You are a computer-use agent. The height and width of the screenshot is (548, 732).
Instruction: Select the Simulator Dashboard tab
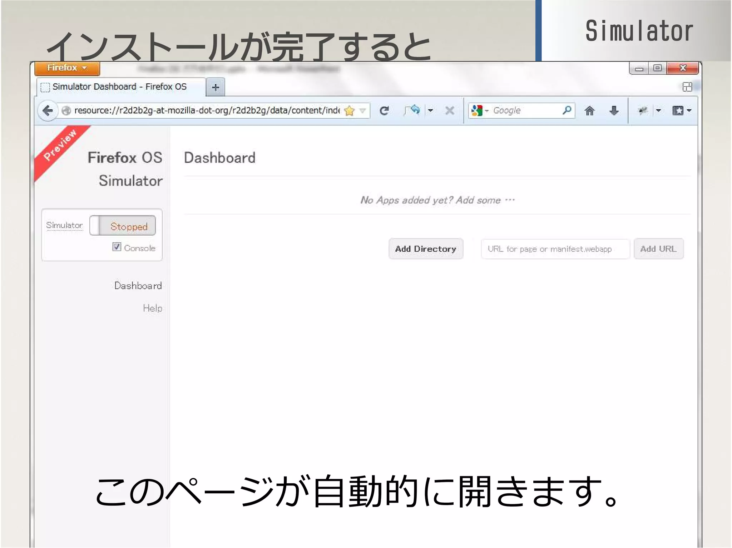122,87
